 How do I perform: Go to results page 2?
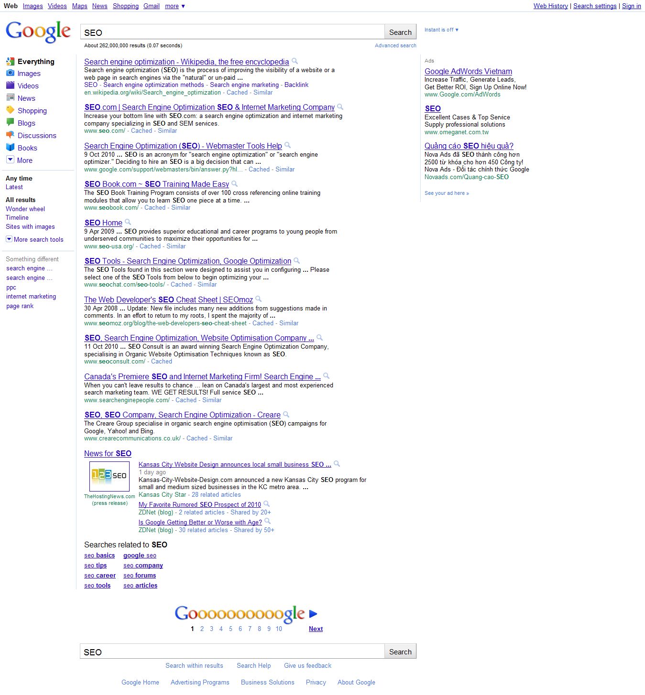point(202,629)
